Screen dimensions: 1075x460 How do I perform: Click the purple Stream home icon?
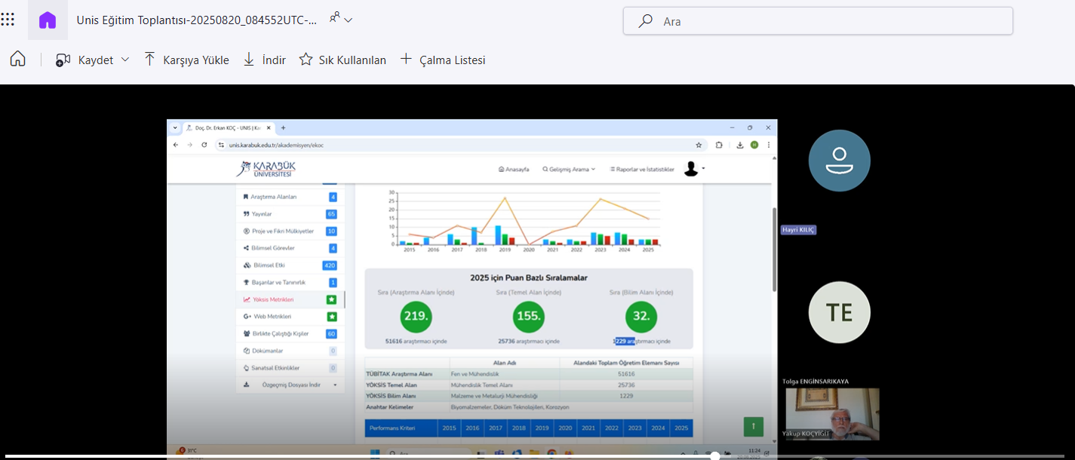tap(48, 20)
